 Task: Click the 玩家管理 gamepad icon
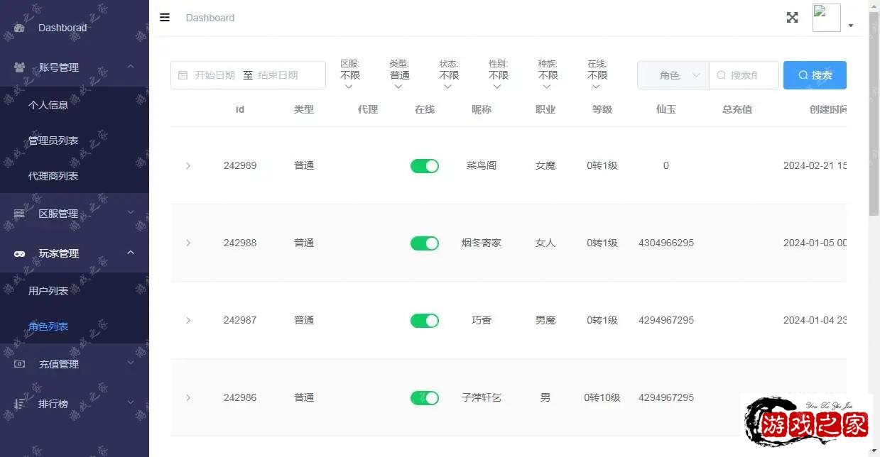tap(19, 253)
